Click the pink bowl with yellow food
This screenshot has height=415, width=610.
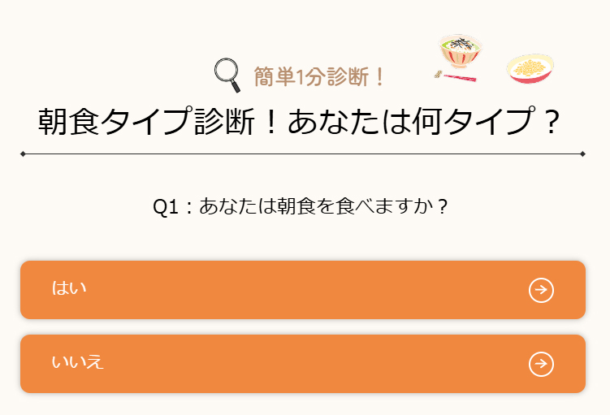point(530,69)
